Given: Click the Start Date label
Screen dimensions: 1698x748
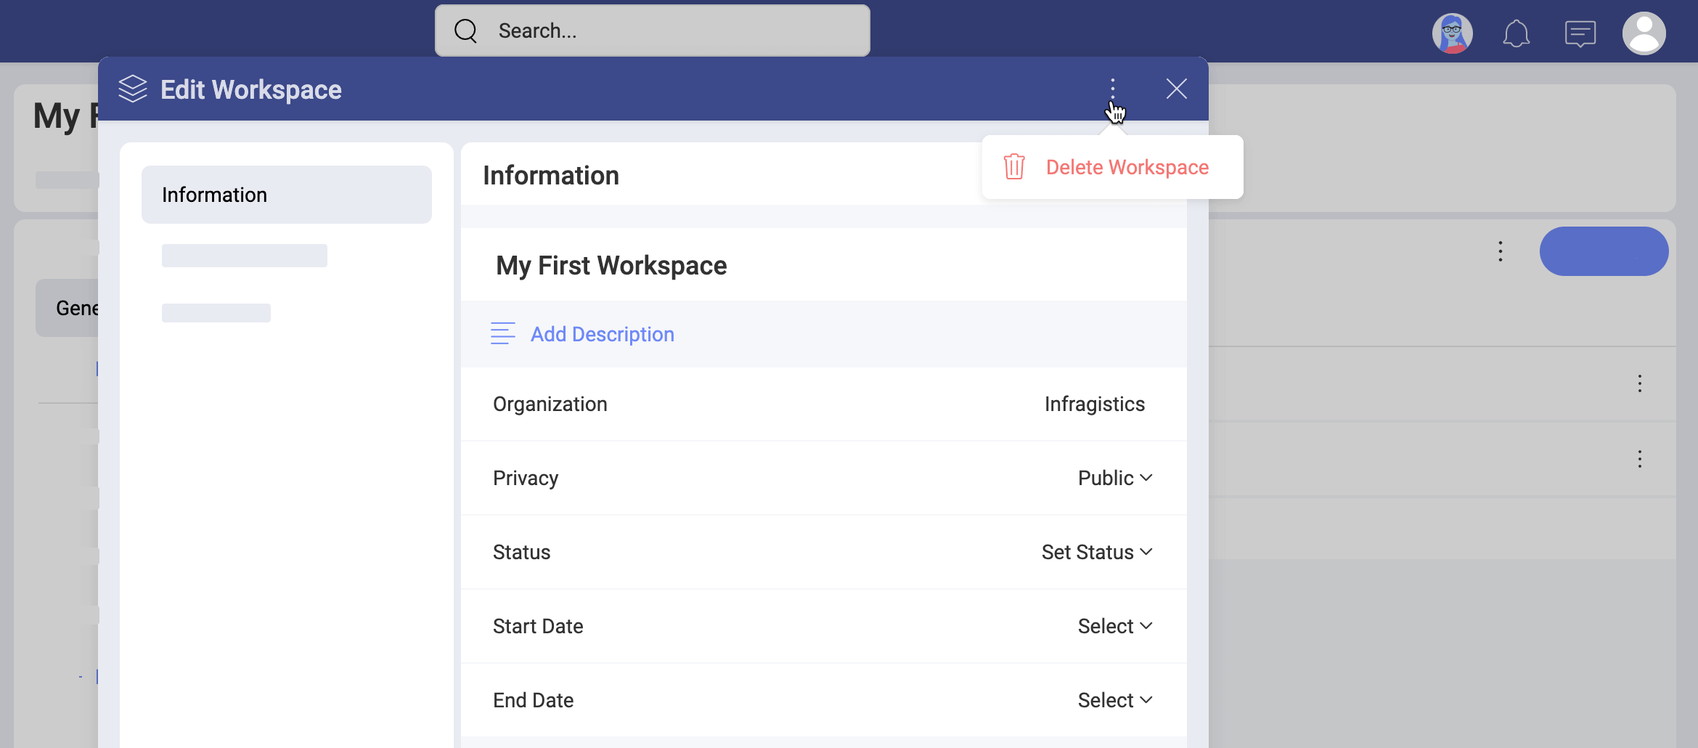Looking at the screenshot, I should tap(537, 626).
